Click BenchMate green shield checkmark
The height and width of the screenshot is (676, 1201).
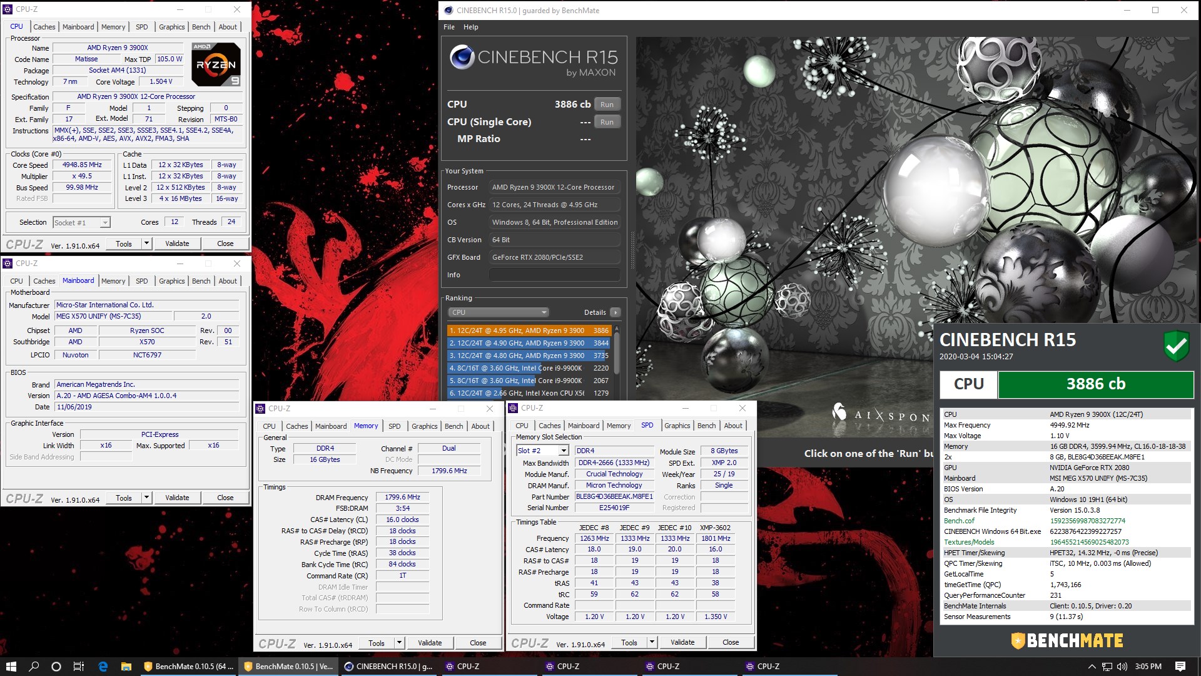tap(1176, 346)
